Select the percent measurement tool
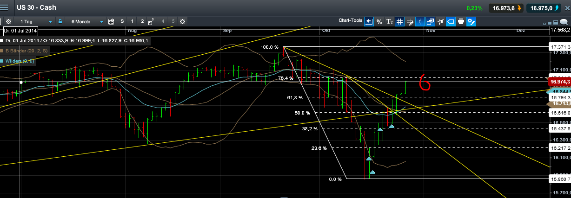571x198 pixels. [x=379, y=21]
